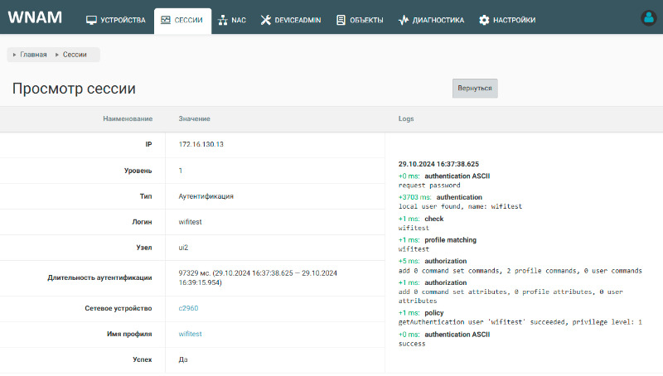Click the Сетевое устройство label
The width and height of the screenshot is (663, 376).
click(x=118, y=308)
